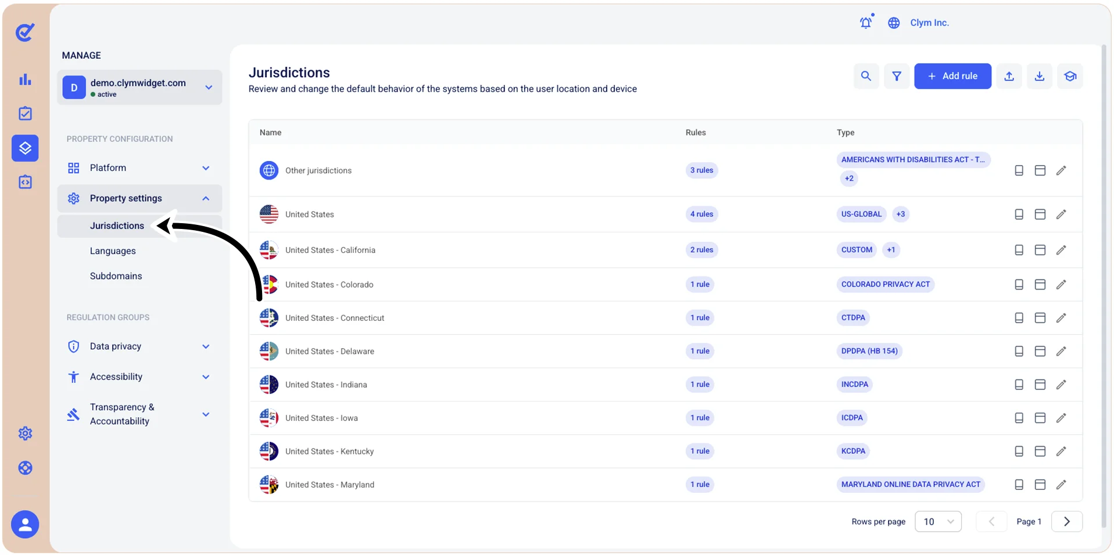Expand the demo.clymwidget.com property selector
Image resolution: width=1114 pixels, height=555 pixels.
[x=139, y=88]
